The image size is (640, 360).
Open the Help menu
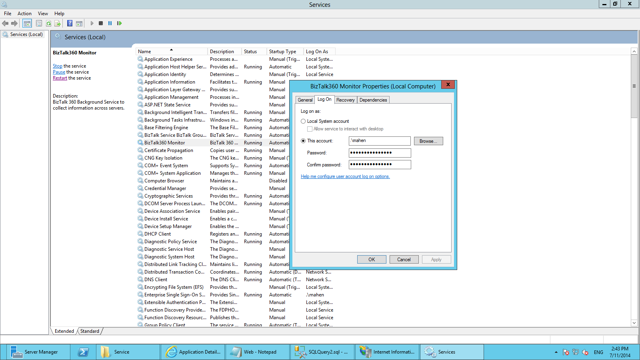59,14
